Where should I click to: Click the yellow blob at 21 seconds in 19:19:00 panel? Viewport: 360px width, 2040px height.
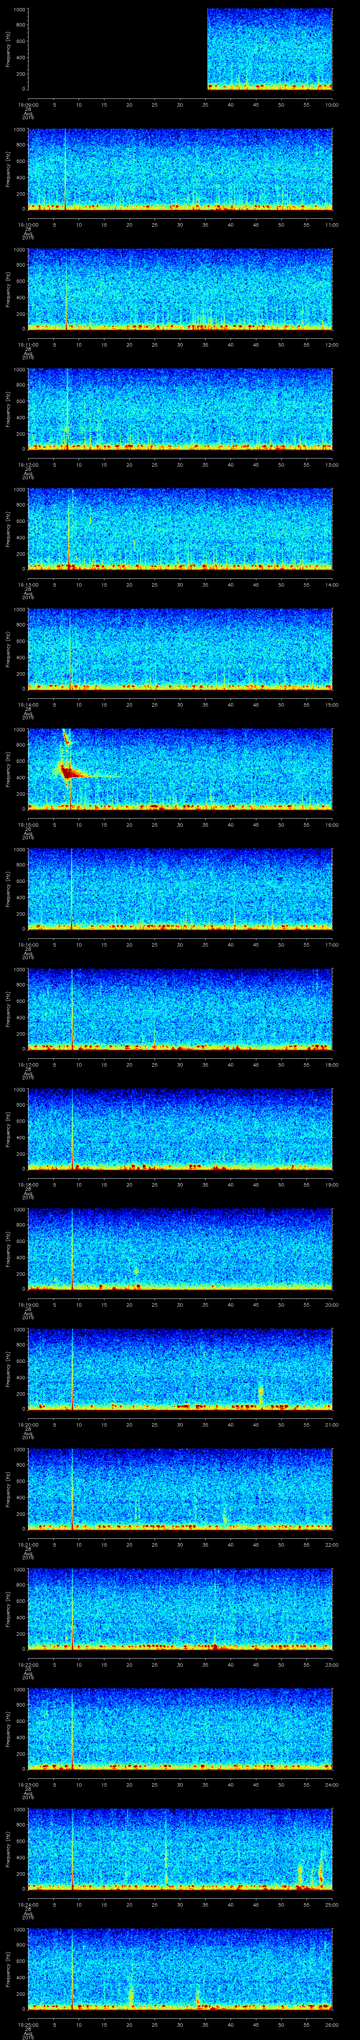coord(136,1271)
